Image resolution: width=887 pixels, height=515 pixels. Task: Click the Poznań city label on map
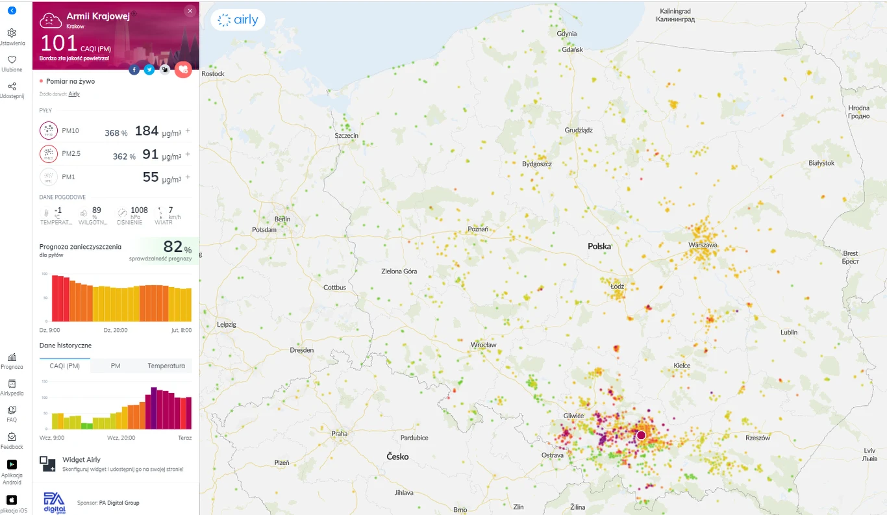pos(478,229)
